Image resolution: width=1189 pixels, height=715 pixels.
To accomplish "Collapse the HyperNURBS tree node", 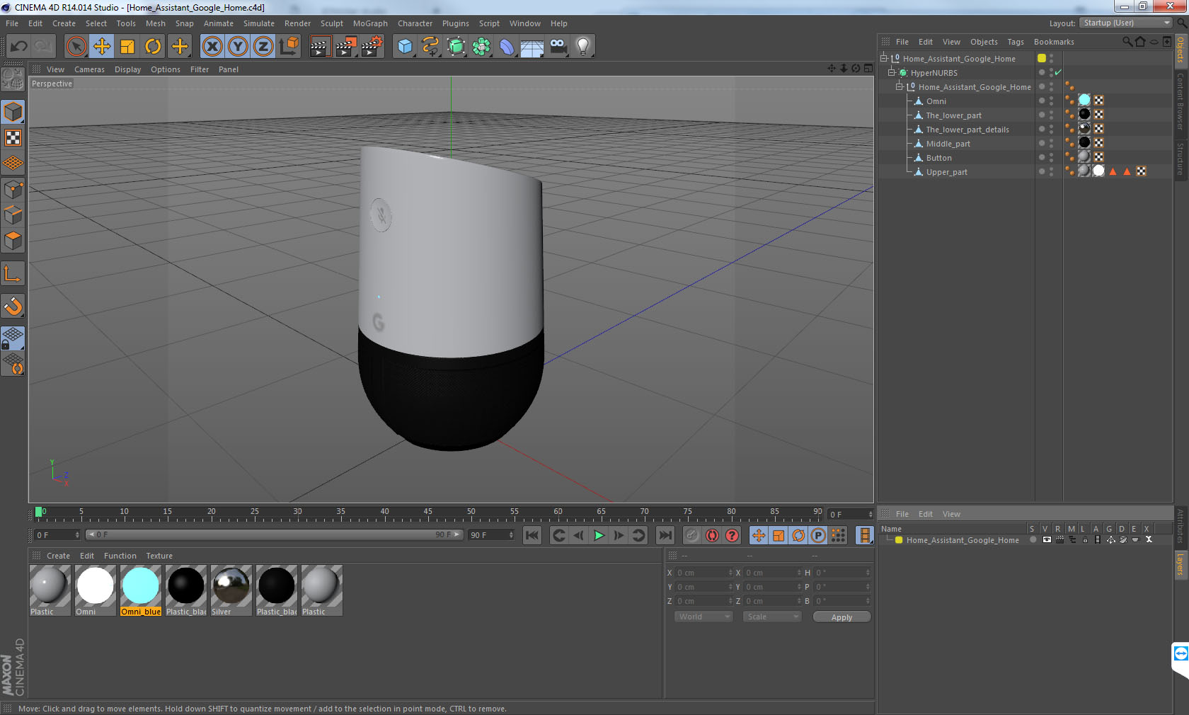I will coord(892,73).
